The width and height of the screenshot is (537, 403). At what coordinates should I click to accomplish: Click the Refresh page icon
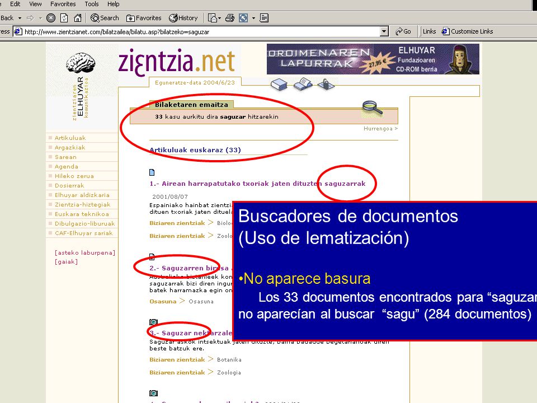coord(64,18)
